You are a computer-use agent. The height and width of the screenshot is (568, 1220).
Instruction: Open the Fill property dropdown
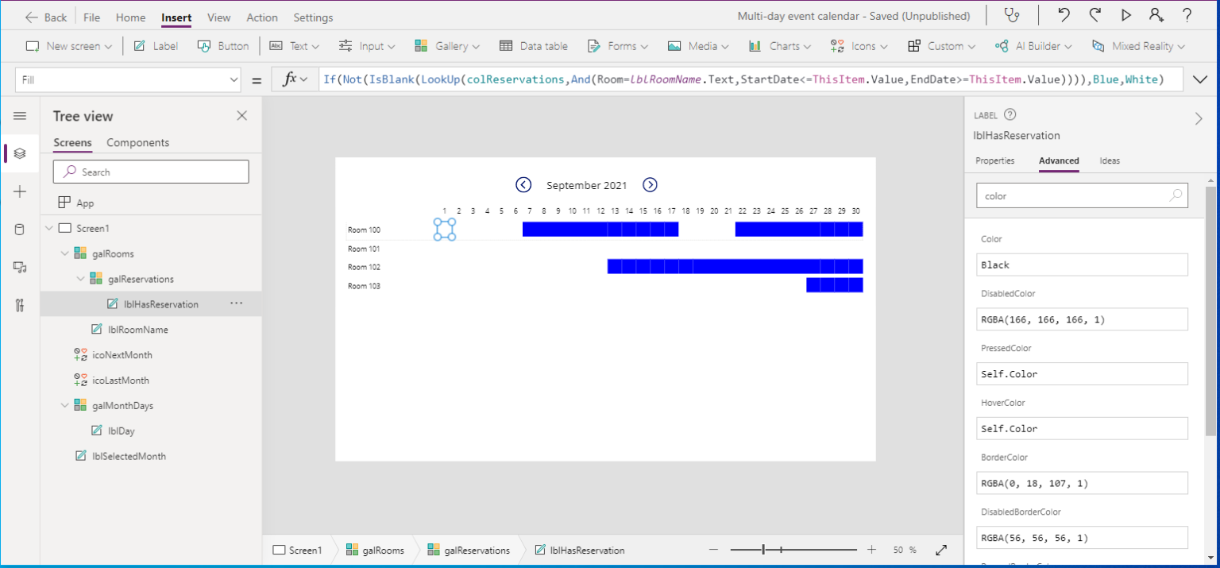click(233, 79)
